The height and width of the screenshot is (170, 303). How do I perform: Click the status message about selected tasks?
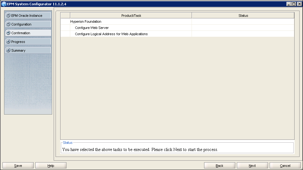point(140,149)
